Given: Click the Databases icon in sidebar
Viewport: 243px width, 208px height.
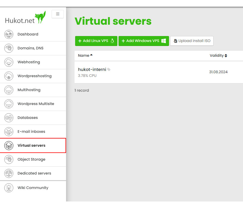Looking at the screenshot, I should [9, 118].
